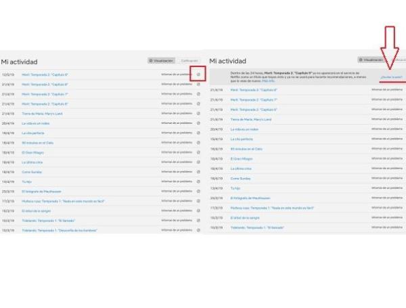The width and height of the screenshot is (406, 308).
Task: Click hide icon on Muñeca rusa row
Action: click(198, 201)
